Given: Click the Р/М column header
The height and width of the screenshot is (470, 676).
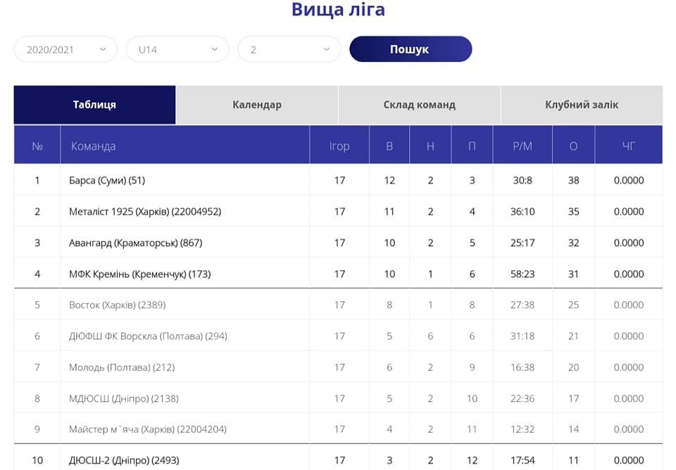Looking at the screenshot, I should click(522, 146).
